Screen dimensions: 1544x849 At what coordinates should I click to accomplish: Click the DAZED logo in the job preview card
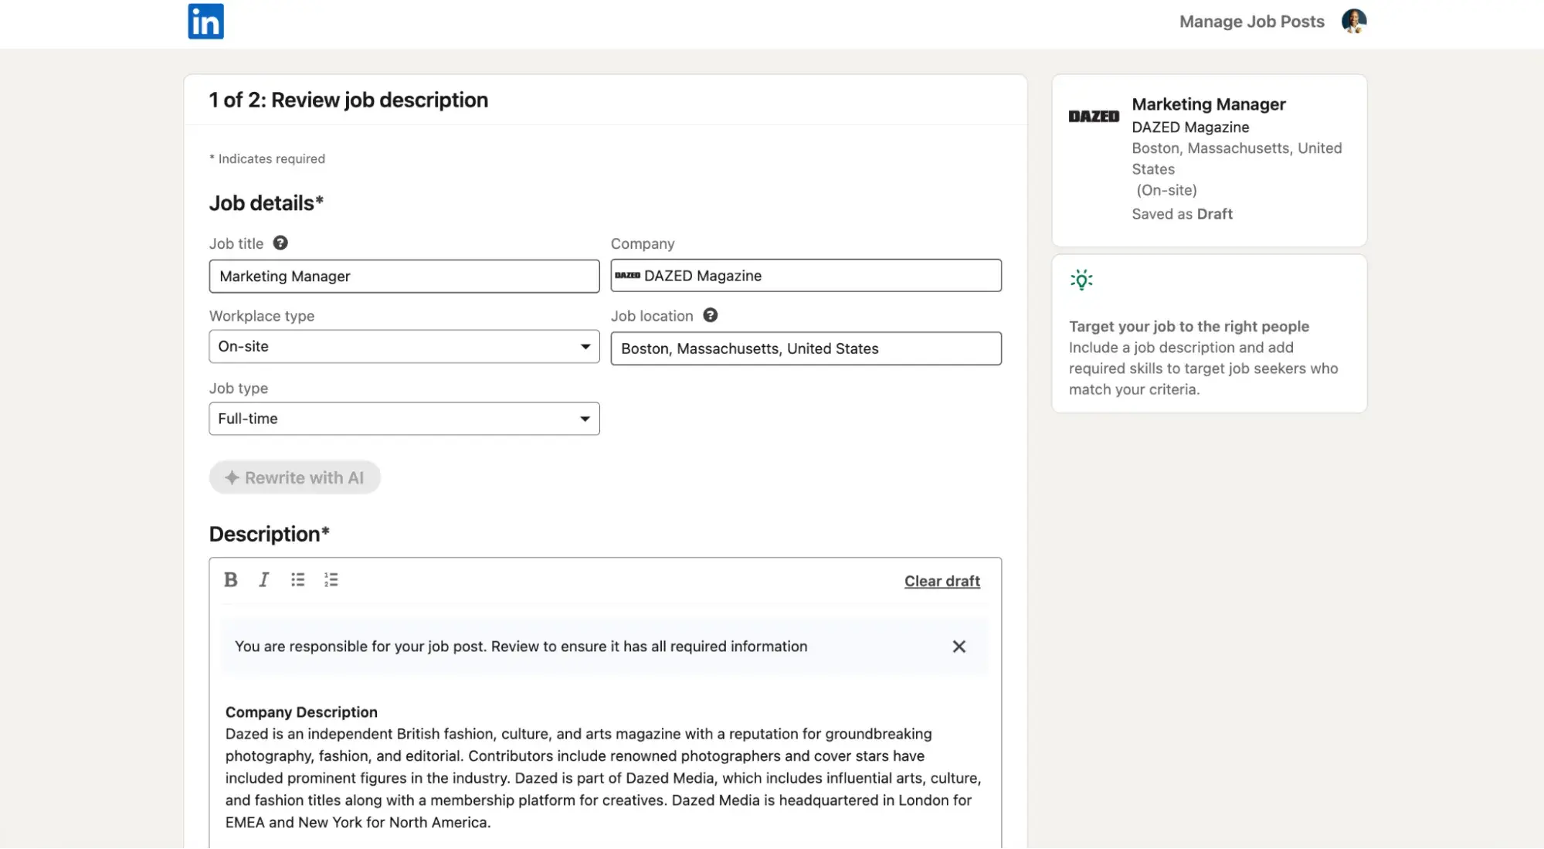click(x=1093, y=116)
